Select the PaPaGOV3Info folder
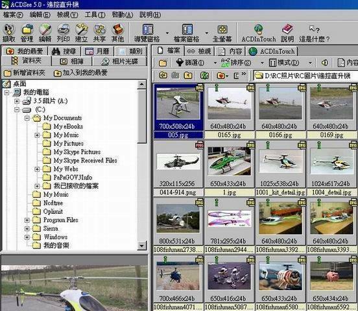This screenshot has width=358, height=311. (73, 178)
